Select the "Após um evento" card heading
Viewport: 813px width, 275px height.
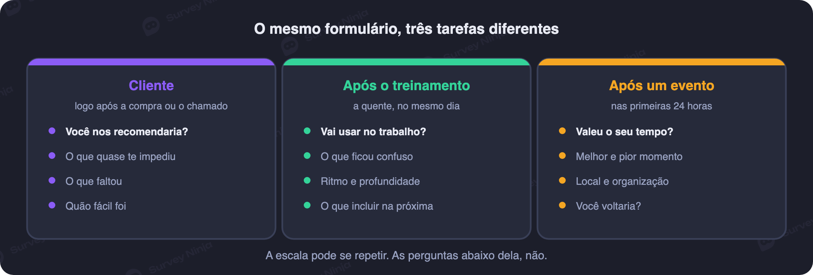click(x=662, y=86)
